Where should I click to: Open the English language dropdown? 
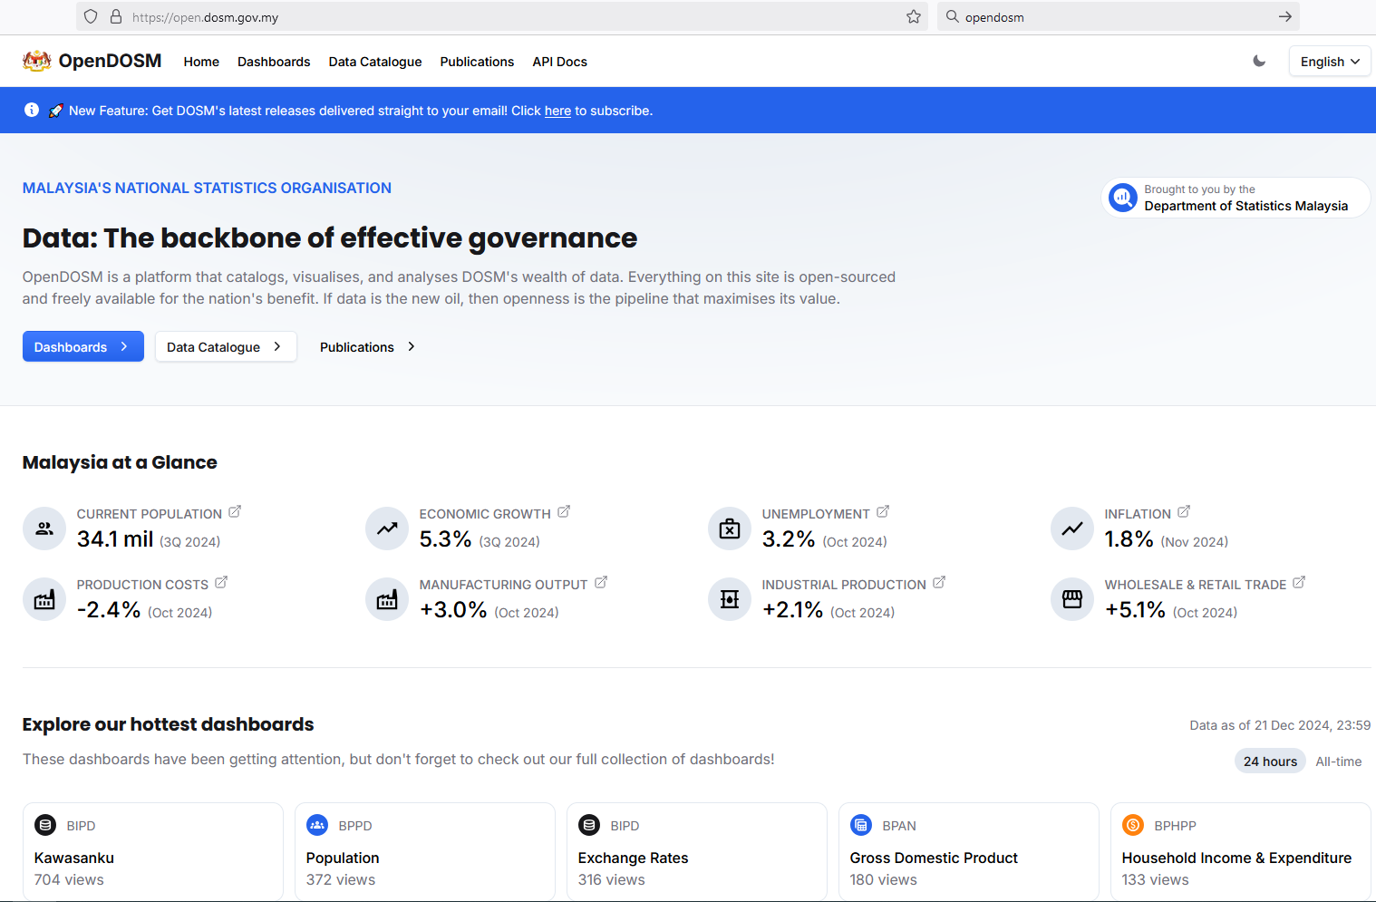(1329, 62)
